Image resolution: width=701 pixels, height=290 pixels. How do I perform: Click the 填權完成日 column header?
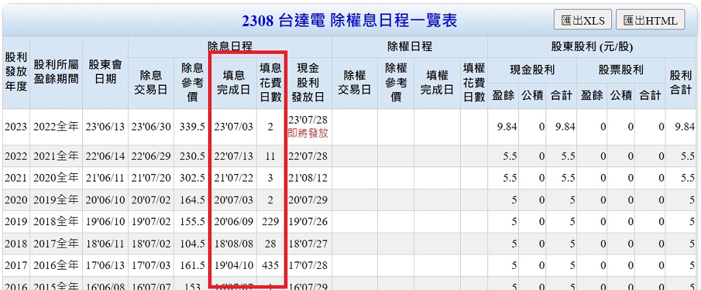pyautogui.click(x=437, y=83)
